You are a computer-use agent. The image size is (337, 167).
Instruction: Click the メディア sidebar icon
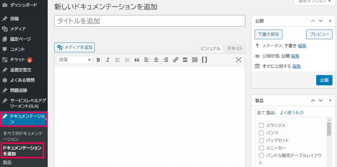pyautogui.click(x=5, y=29)
